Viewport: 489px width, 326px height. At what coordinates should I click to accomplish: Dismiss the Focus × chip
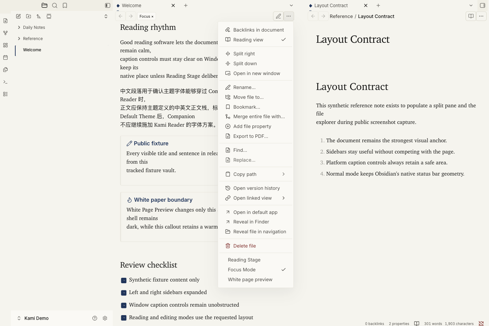[146, 16]
